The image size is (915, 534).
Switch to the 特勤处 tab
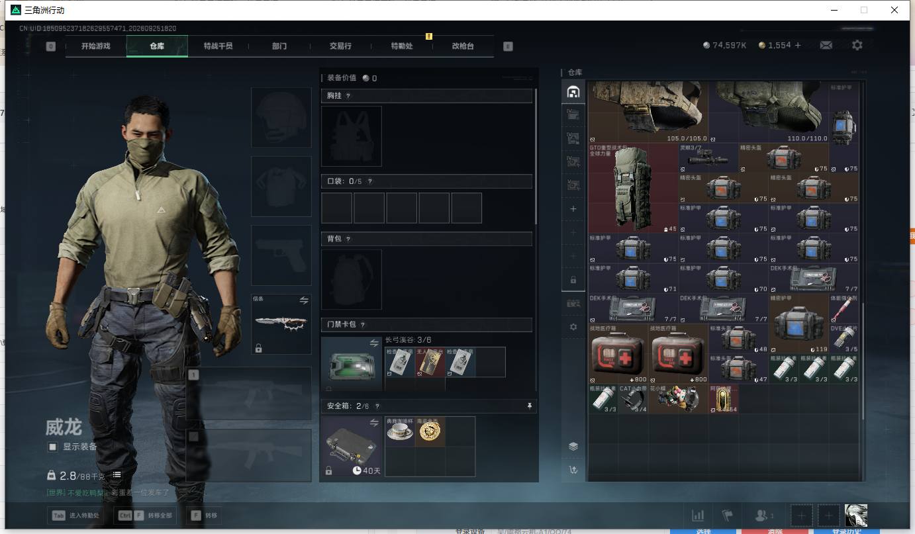coord(402,46)
